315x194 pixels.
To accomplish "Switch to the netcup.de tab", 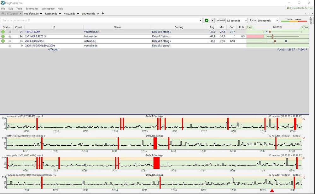I will (x=69, y=14).
